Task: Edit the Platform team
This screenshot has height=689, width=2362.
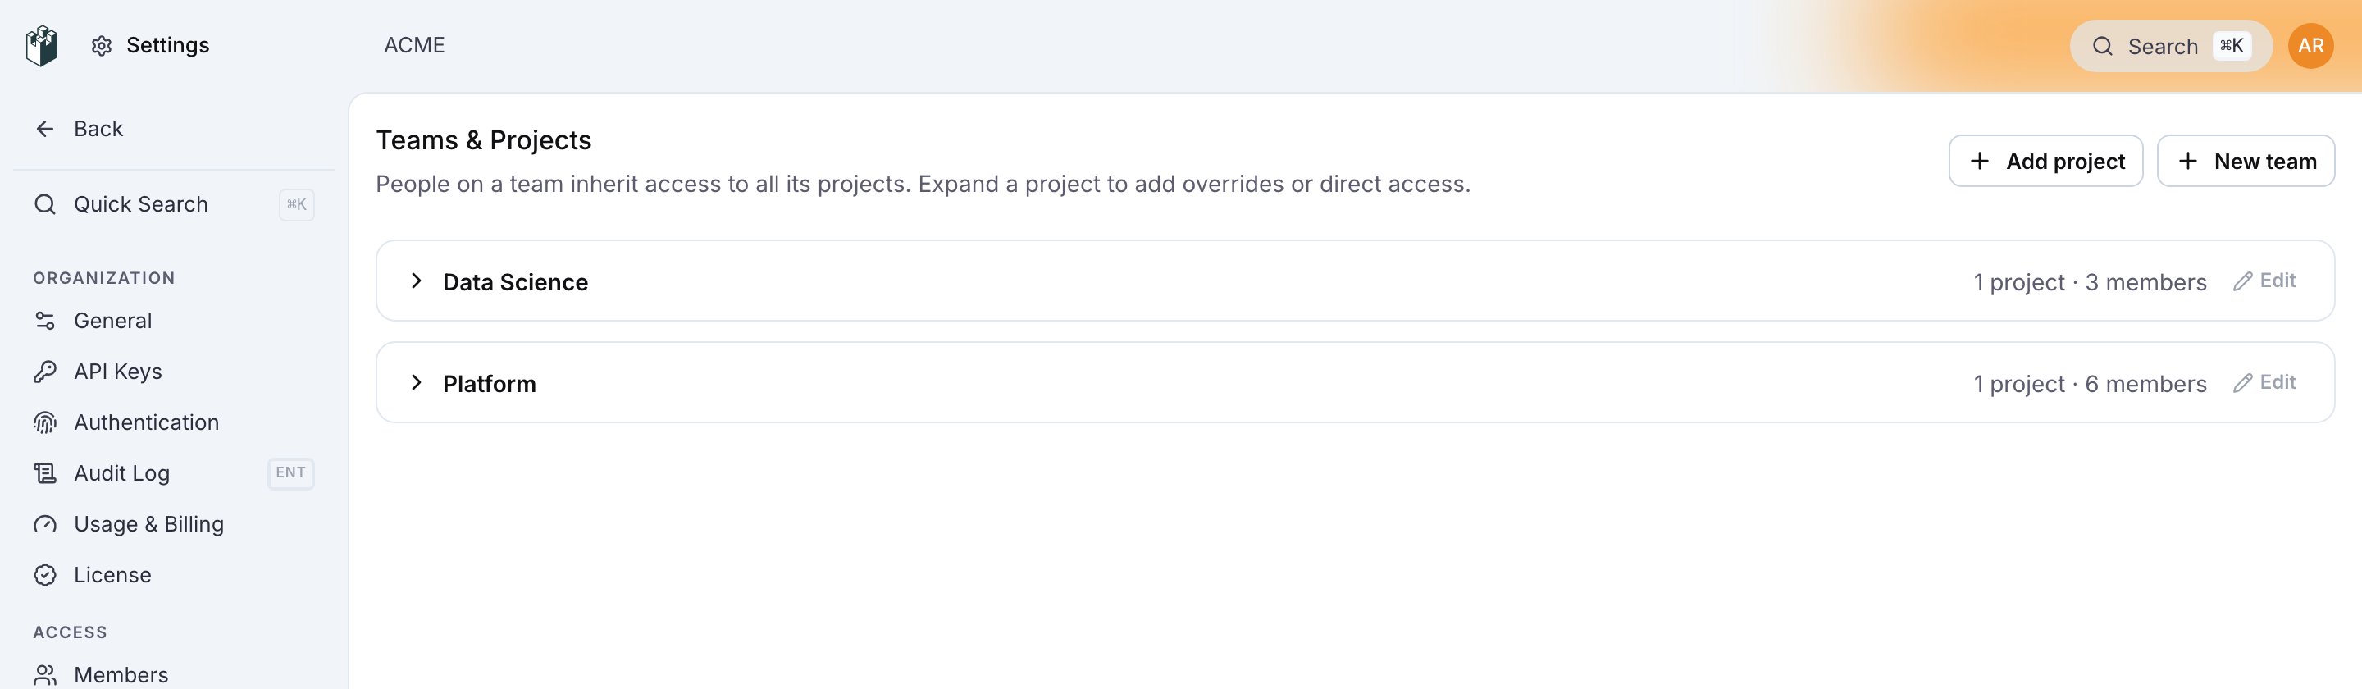Action: (2264, 382)
